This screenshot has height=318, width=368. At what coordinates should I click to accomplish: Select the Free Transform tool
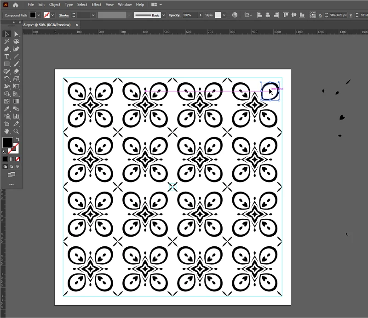tap(16, 86)
